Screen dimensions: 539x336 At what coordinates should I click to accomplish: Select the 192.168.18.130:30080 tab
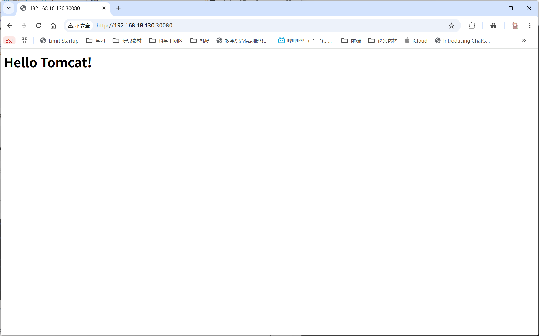(x=55, y=8)
